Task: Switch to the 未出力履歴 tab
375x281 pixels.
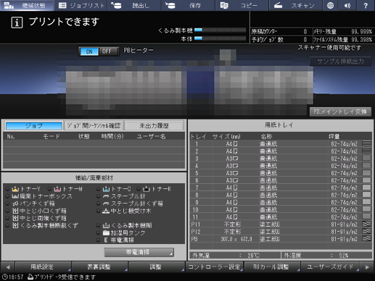Action: click(154, 126)
